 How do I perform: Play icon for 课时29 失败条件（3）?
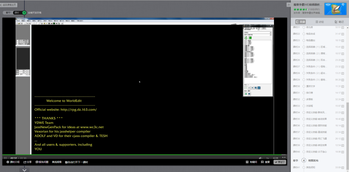pos(343,80)
